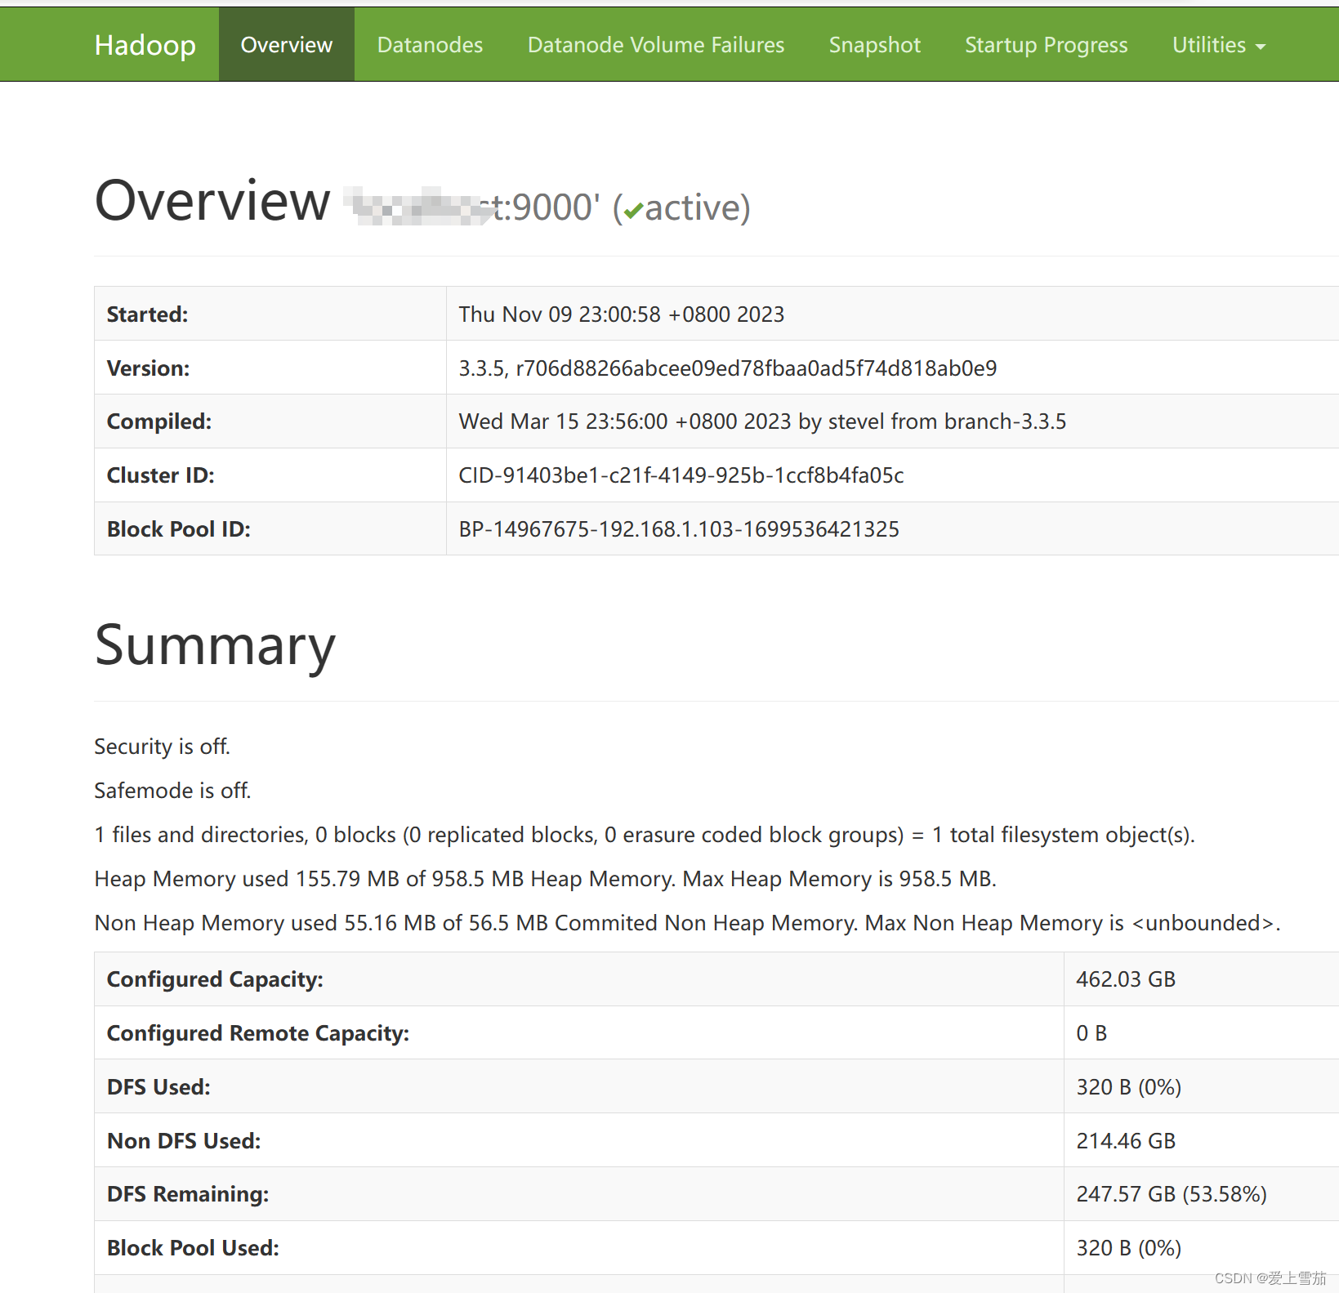Expand the Utilities dropdown menu

click(1219, 45)
